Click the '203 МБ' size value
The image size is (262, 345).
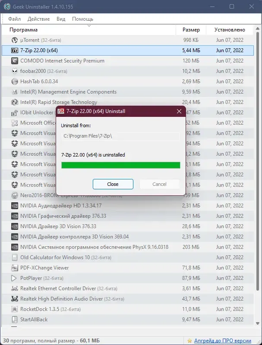(x=191, y=247)
